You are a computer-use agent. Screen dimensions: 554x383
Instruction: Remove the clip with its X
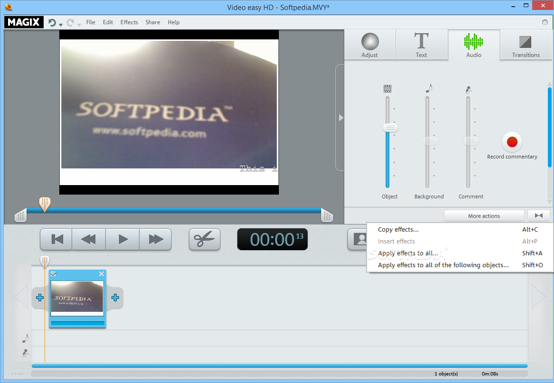click(102, 274)
